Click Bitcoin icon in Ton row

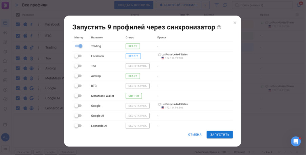coord(31,58)
